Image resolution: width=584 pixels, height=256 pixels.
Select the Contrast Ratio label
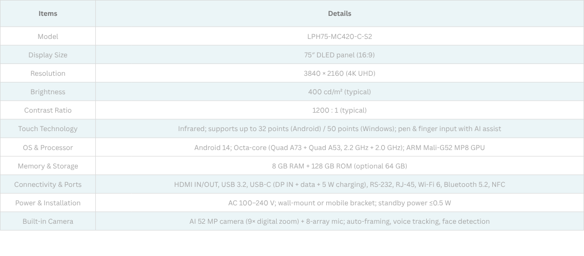(48, 110)
